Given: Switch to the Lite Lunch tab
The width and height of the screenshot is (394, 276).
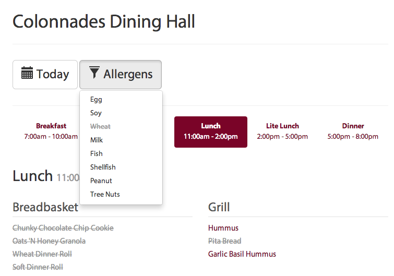Looking at the screenshot, I should (x=282, y=131).
